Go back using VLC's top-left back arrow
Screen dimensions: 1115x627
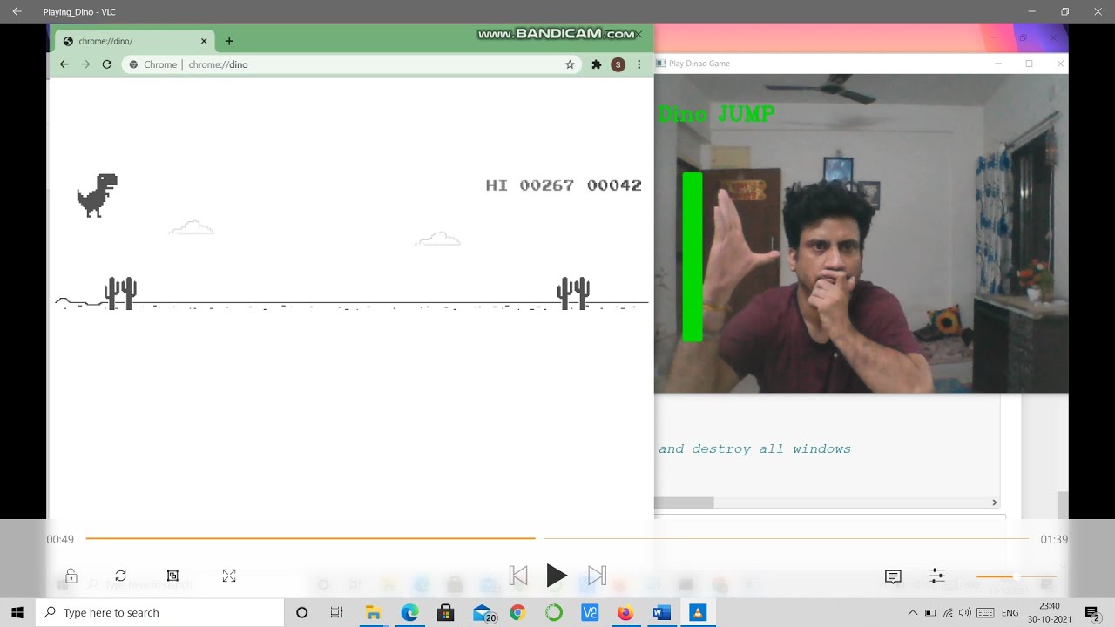[x=17, y=11]
